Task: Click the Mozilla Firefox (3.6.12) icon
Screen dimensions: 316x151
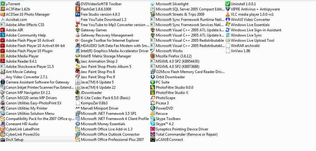Action: point(152,56)
